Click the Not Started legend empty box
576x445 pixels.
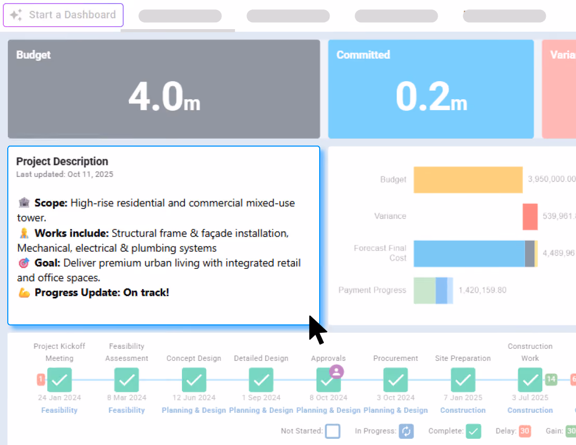333,431
